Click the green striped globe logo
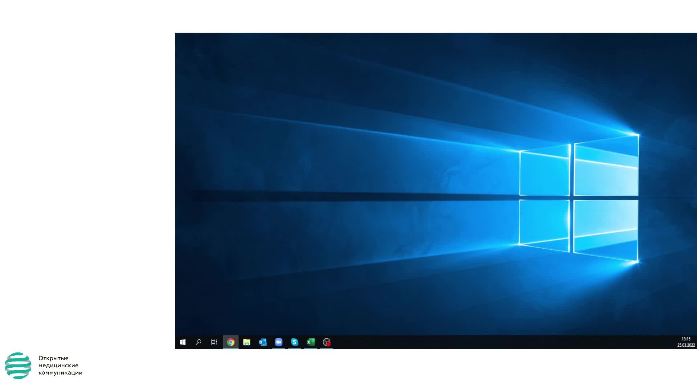The height and width of the screenshot is (392, 697). click(x=18, y=366)
